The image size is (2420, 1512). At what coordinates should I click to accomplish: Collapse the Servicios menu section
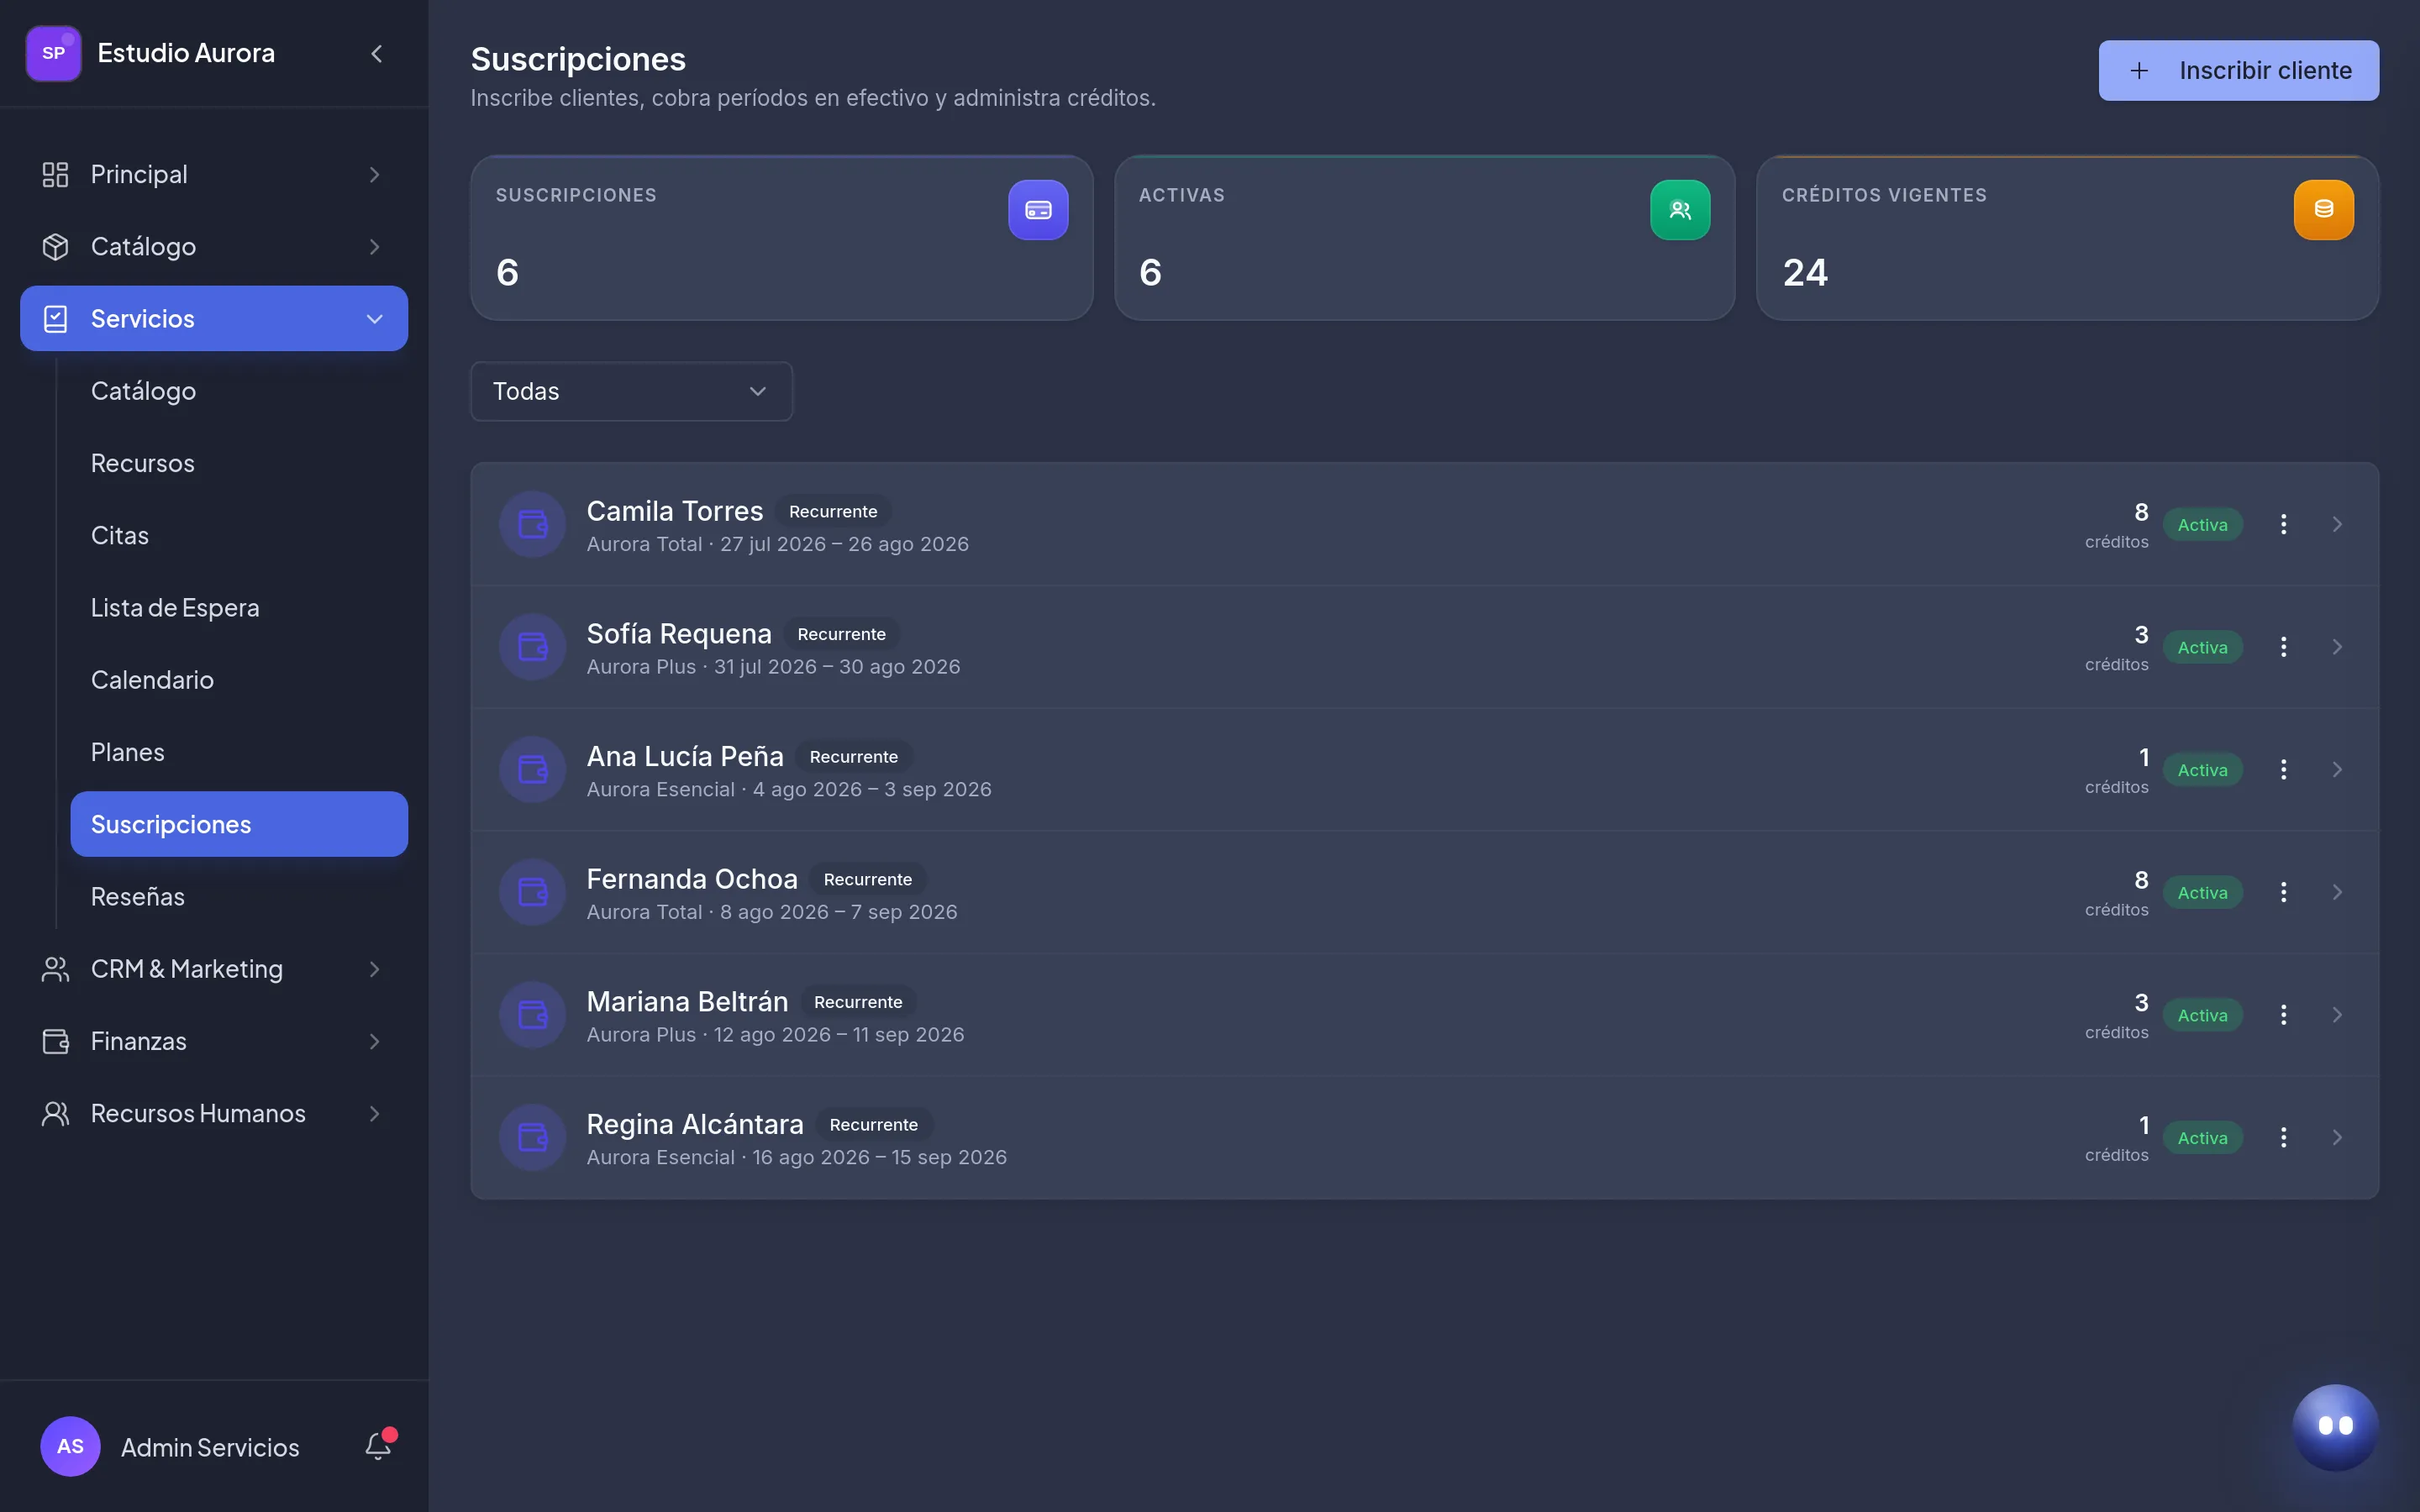(x=214, y=318)
